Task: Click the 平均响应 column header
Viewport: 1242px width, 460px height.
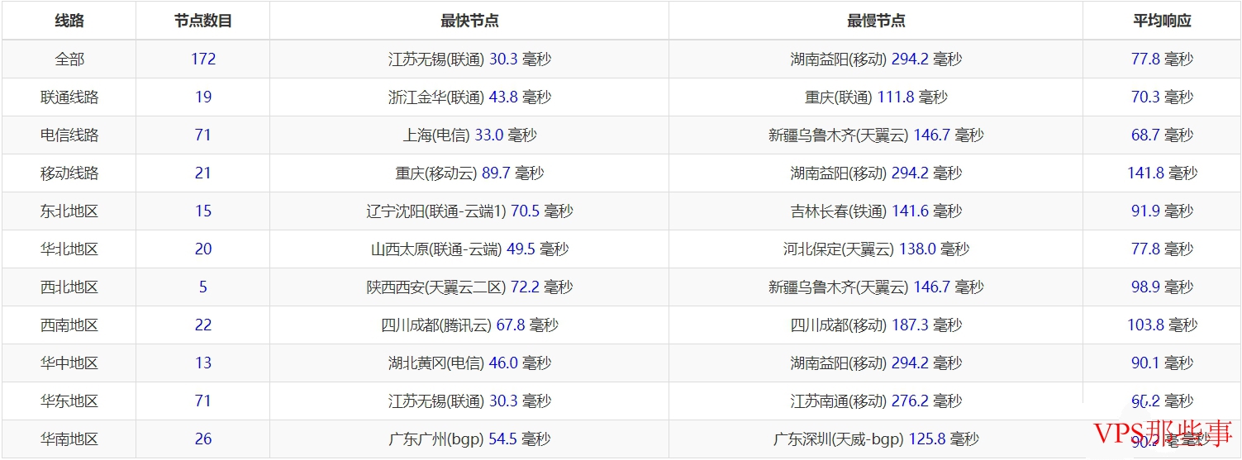Action: (1162, 21)
